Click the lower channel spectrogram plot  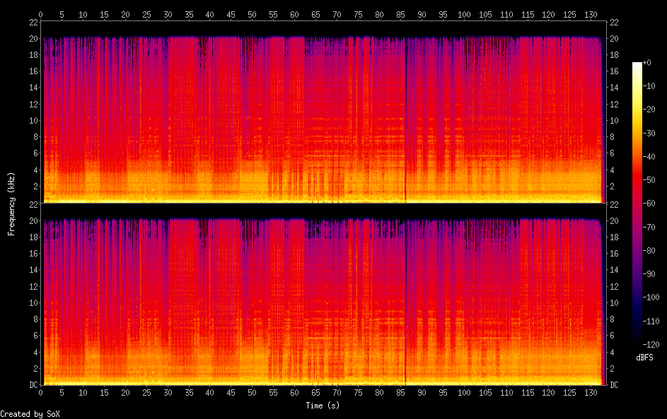coord(323,294)
